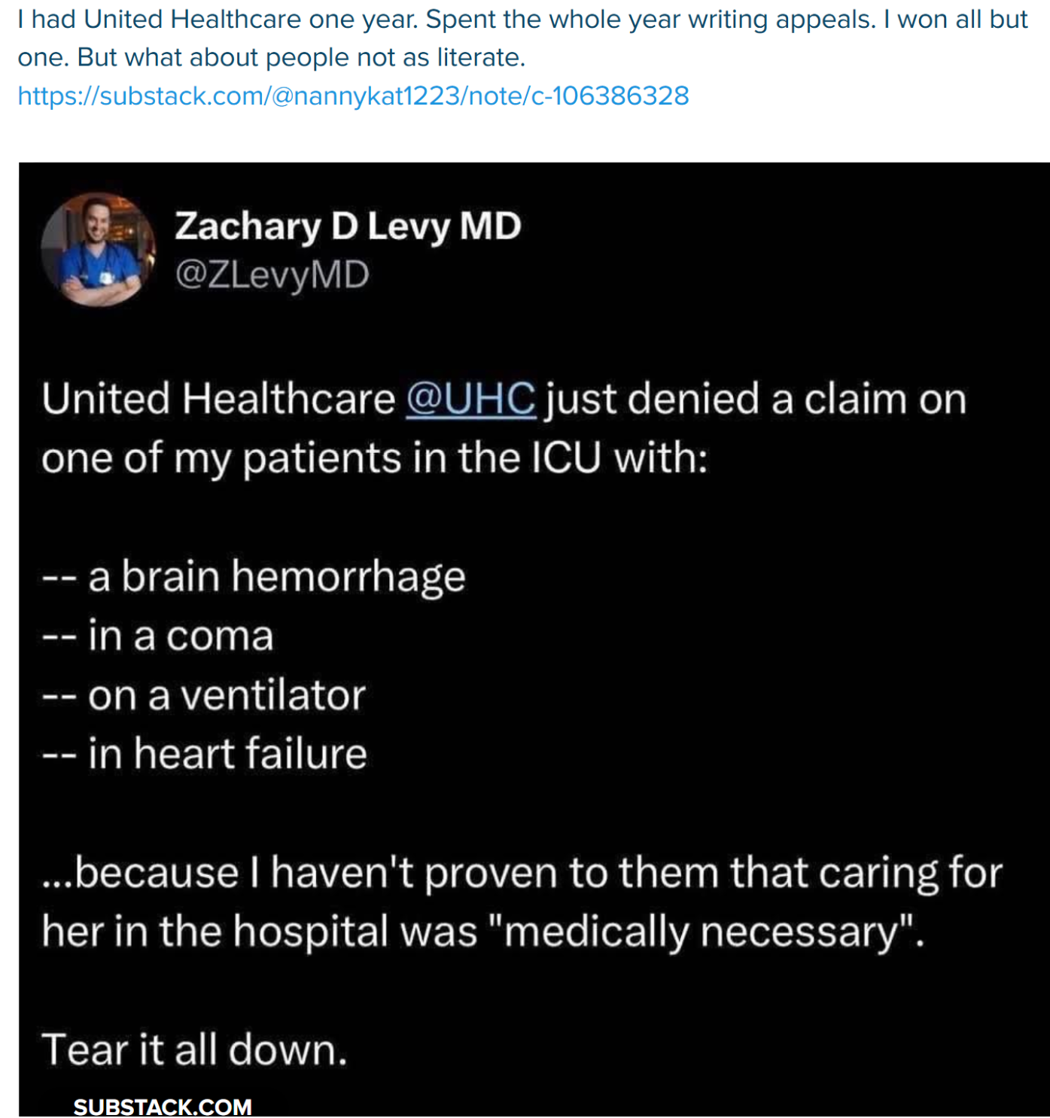
Task: Click the SUBSTACK.COM source label
Action: (163, 1107)
